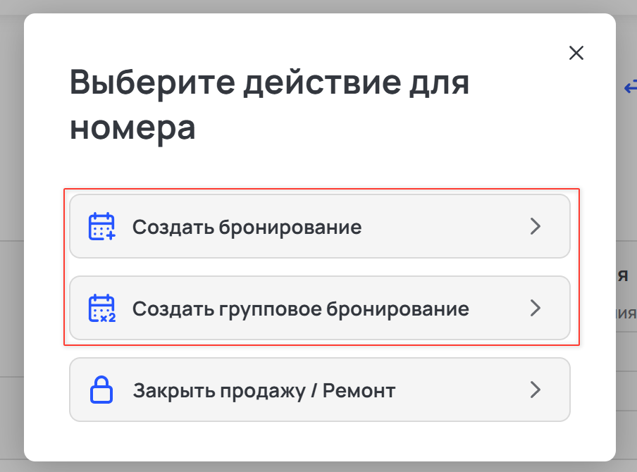This screenshot has height=472, width=637.
Task: Click the word бронирование in the first option
Action: click(x=290, y=227)
